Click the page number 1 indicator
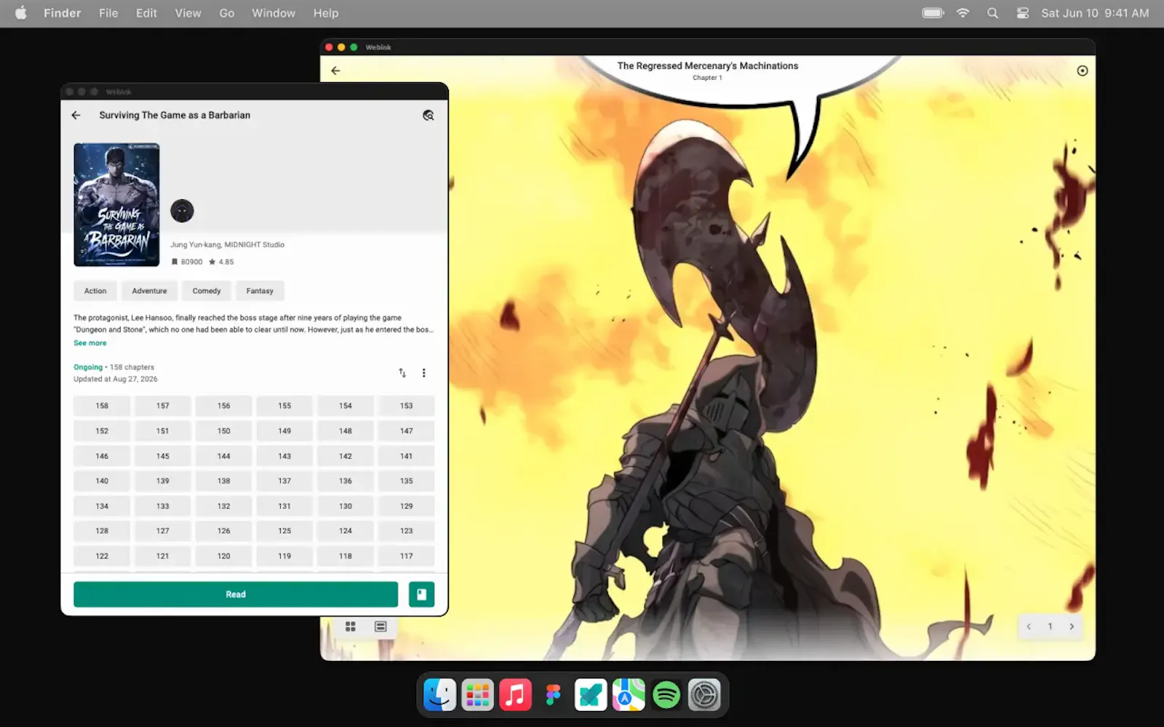The width and height of the screenshot is (1164, 727). coord(1050,627)
